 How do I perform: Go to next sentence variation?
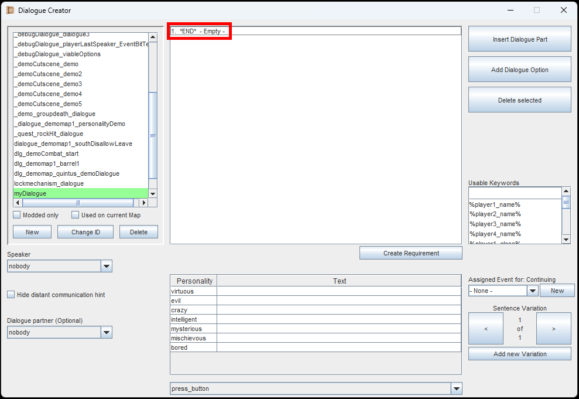[x=553, y=329]
